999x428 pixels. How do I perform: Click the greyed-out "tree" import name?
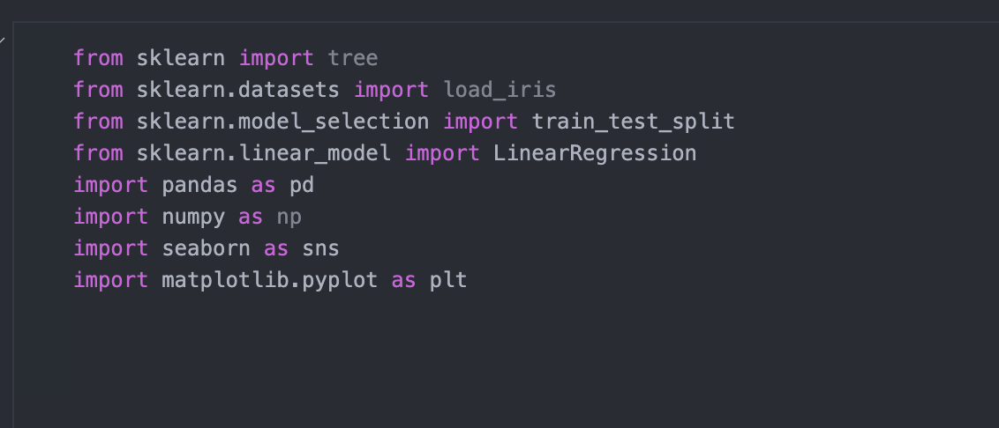352,59
